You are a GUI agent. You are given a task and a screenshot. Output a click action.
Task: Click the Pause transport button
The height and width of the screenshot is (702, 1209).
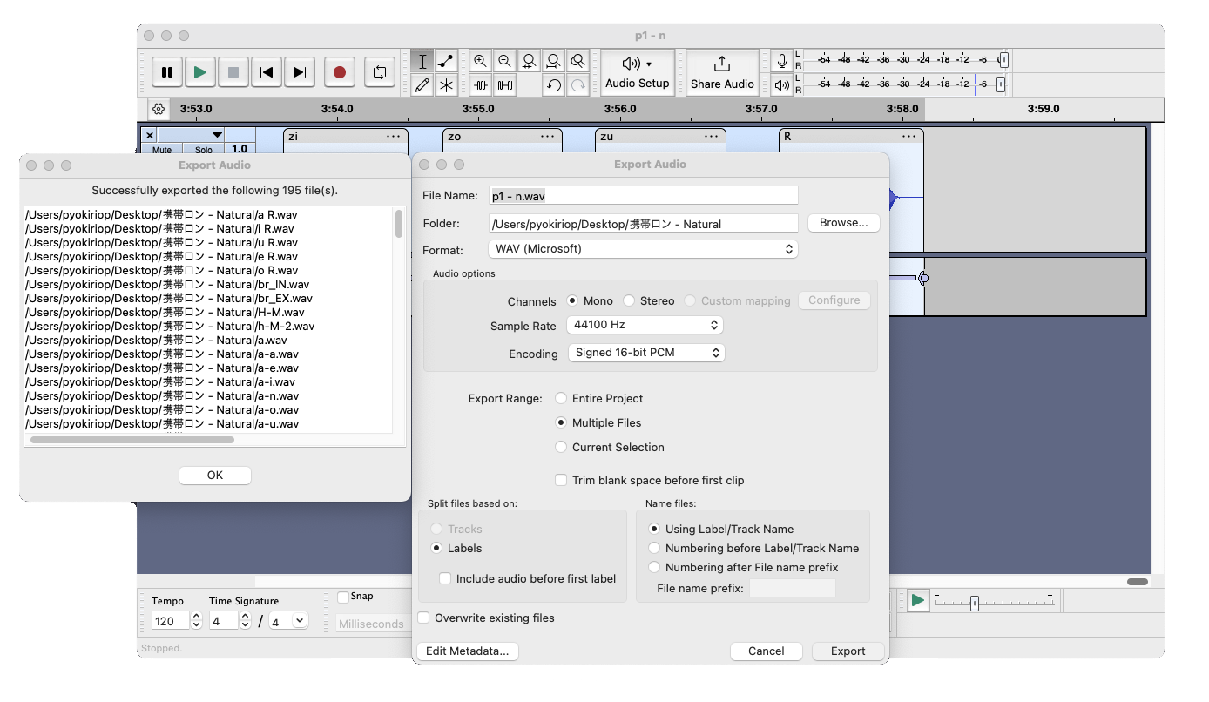coord(167,72)
